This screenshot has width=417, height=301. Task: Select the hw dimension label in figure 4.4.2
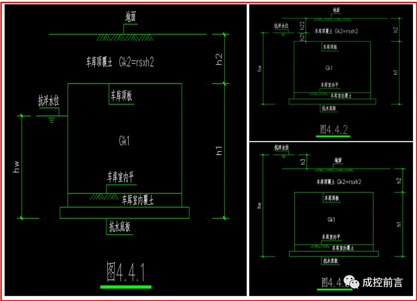259,69
